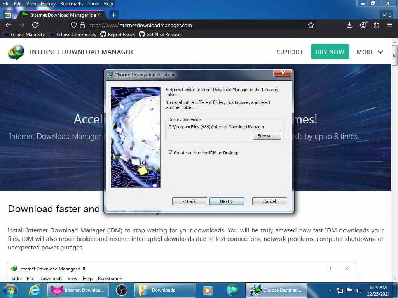Click the Next button in setup dialog

[x=227, y=201]
